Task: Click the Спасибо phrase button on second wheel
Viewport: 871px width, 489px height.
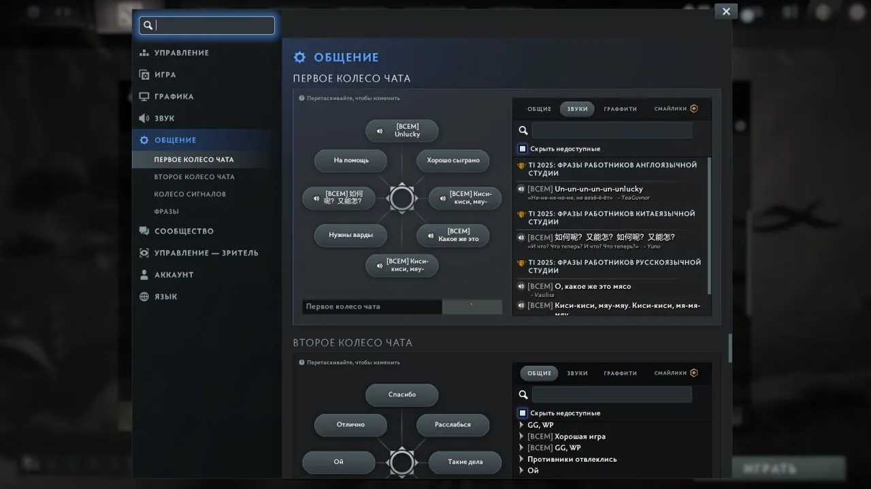Action: (x=402, y=395)
